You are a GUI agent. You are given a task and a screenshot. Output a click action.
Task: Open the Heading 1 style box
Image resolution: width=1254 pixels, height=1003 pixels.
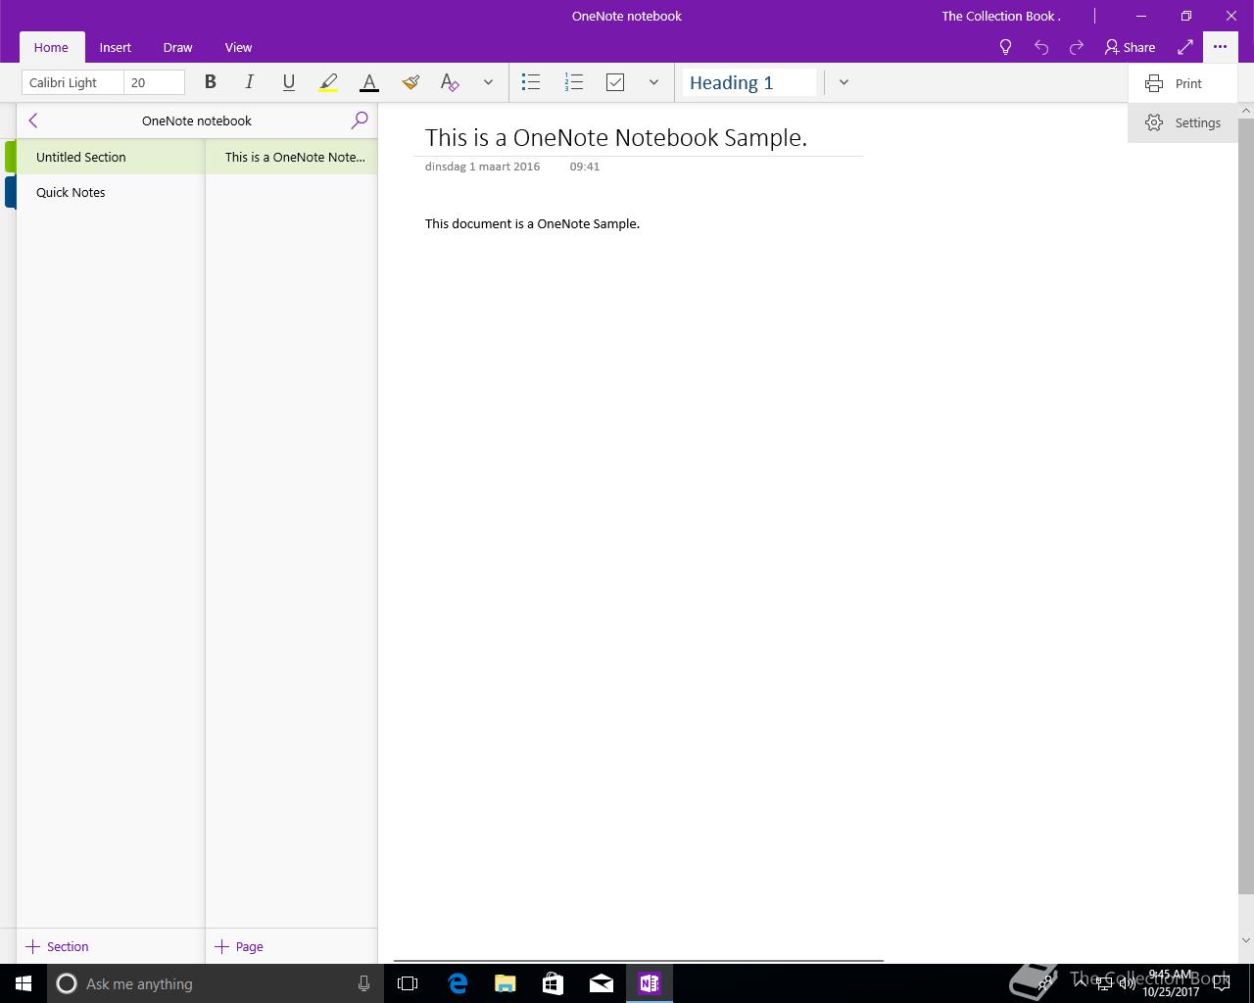(749, 82)
